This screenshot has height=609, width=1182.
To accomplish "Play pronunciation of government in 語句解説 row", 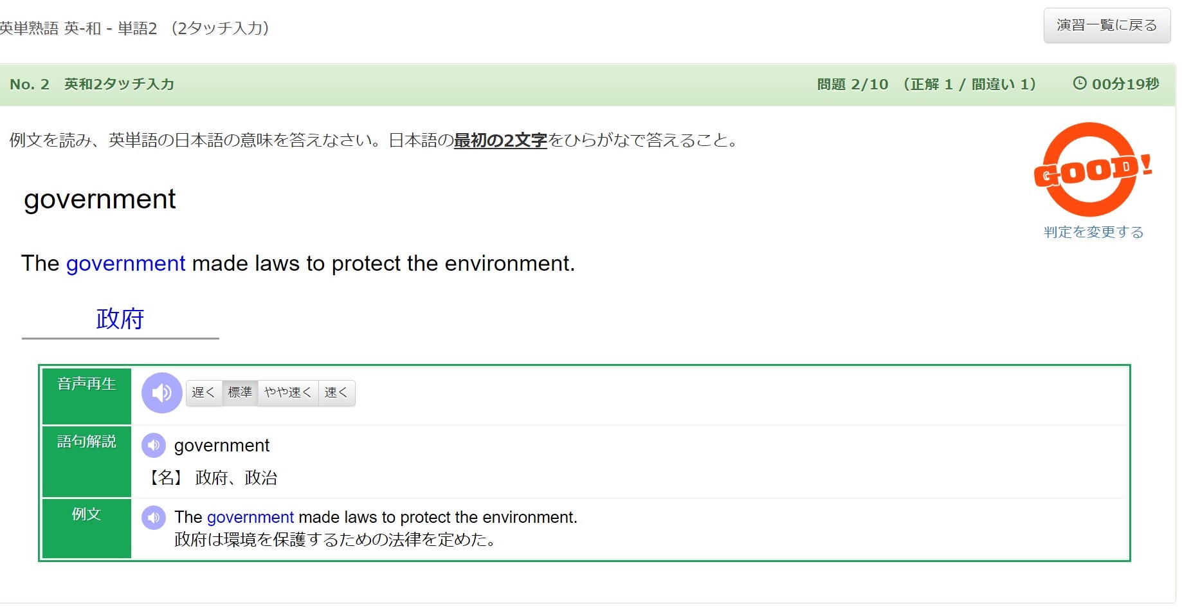I will 154,445.
